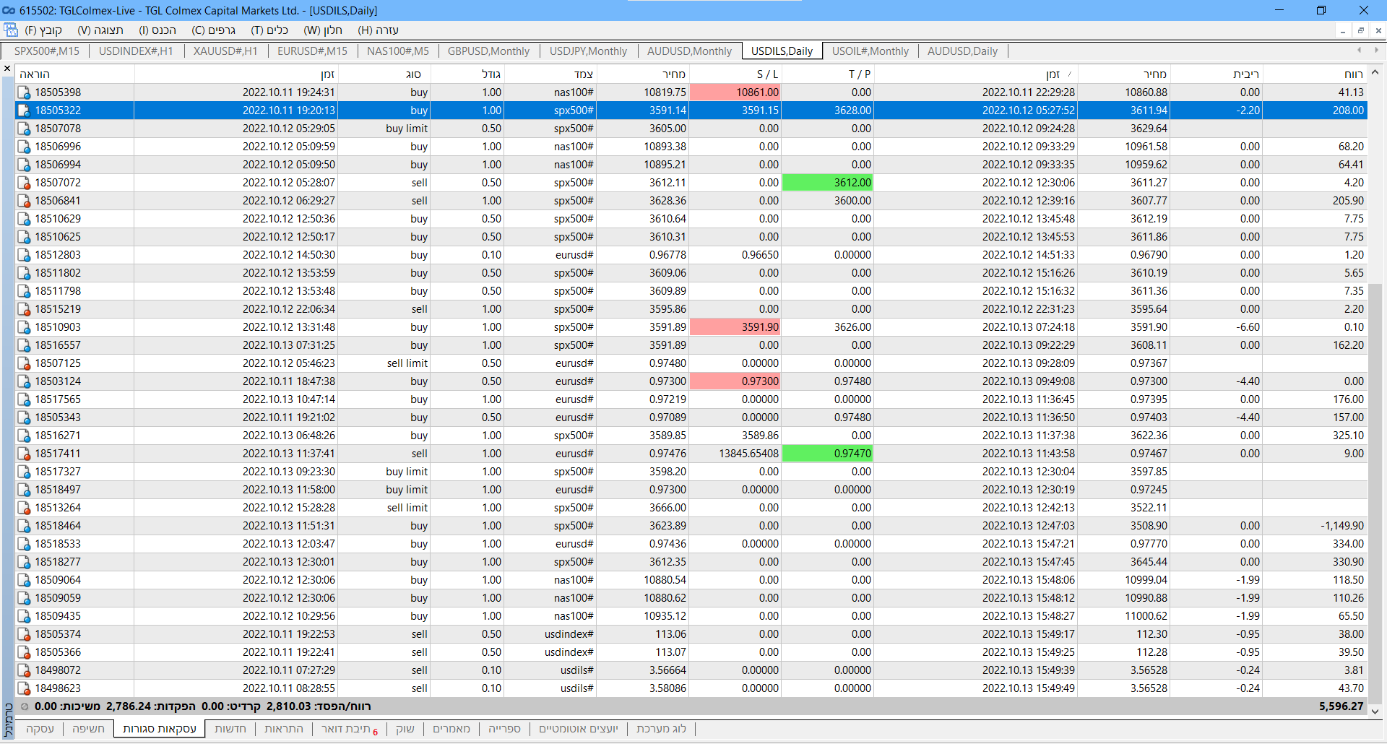This screenshot has width=1387, height=744.
Task: Open the עזרה (H) menu
Action: click(379, 30)
